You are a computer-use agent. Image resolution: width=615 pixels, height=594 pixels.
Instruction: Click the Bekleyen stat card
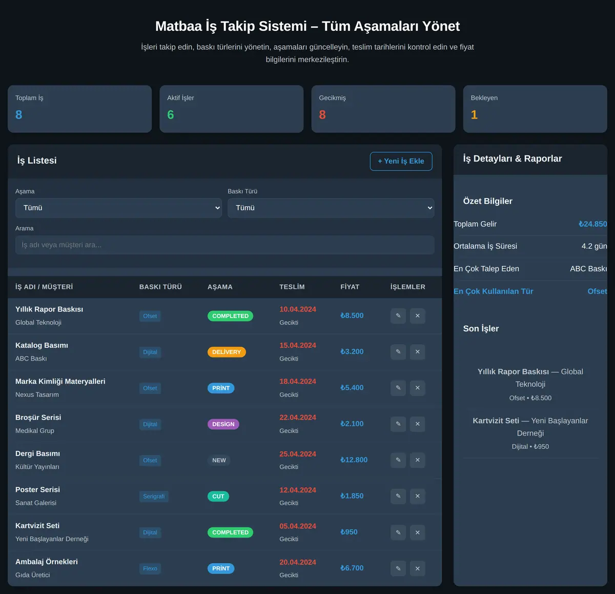tap(535, 109)
